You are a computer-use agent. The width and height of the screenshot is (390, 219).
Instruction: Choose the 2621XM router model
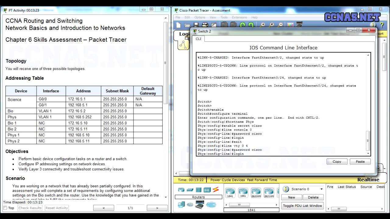click(x=269, y=193)
